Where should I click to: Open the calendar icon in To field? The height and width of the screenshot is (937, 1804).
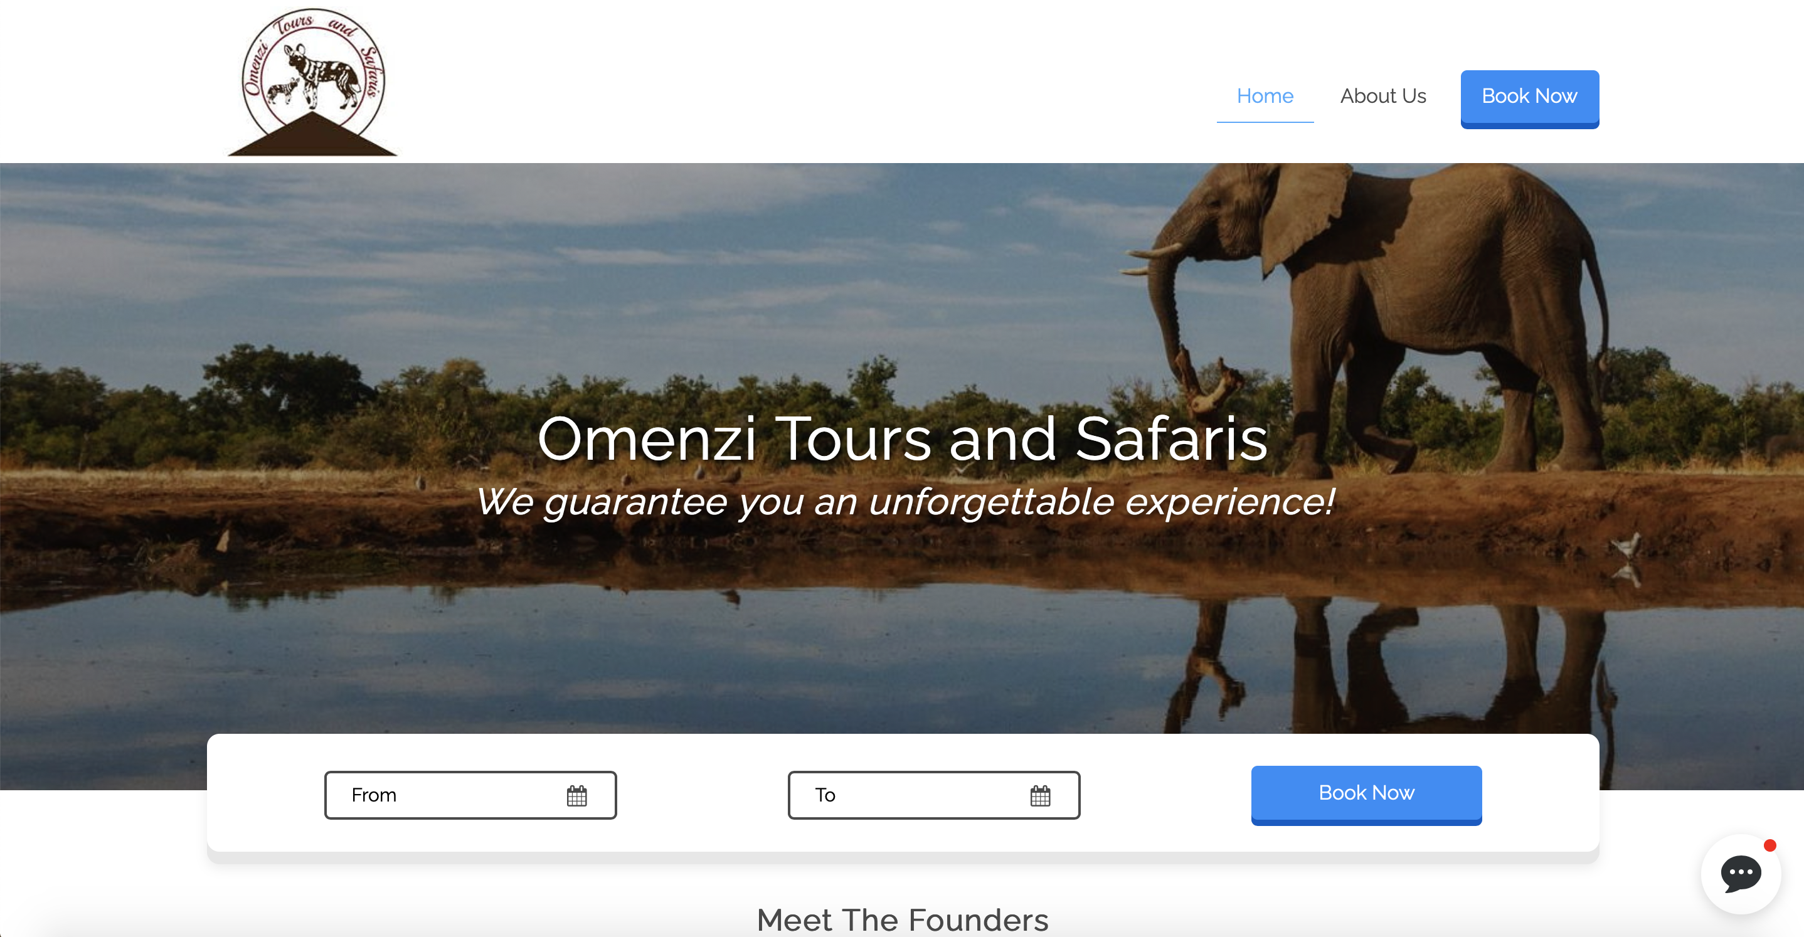point(1040,795)
